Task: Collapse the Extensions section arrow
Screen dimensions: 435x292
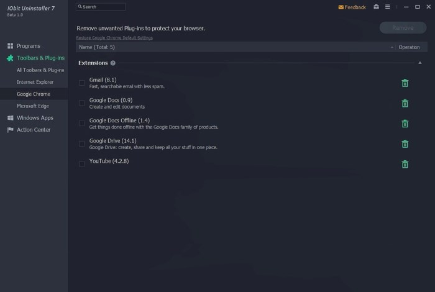Action: [420, 63]
